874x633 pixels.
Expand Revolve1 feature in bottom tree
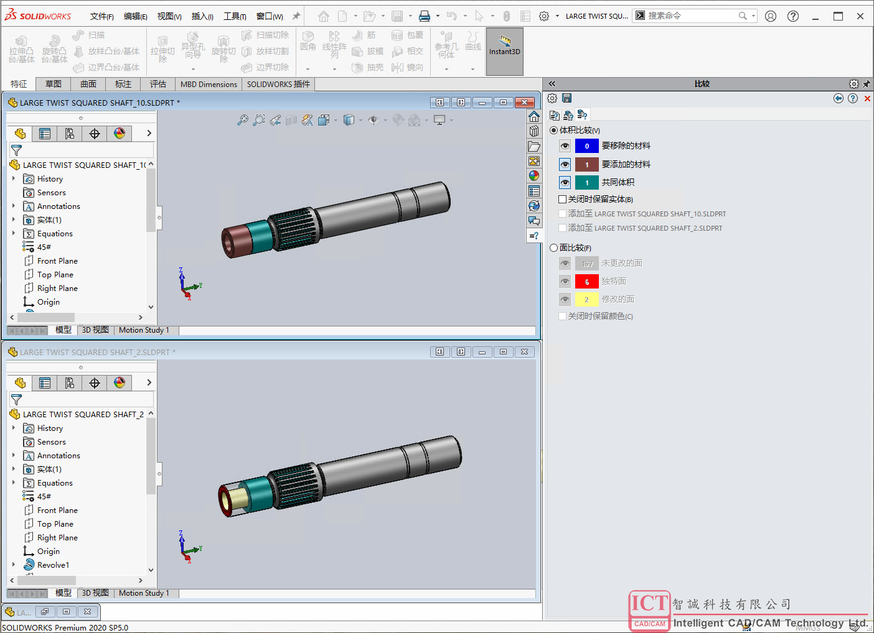click(14, 565)
